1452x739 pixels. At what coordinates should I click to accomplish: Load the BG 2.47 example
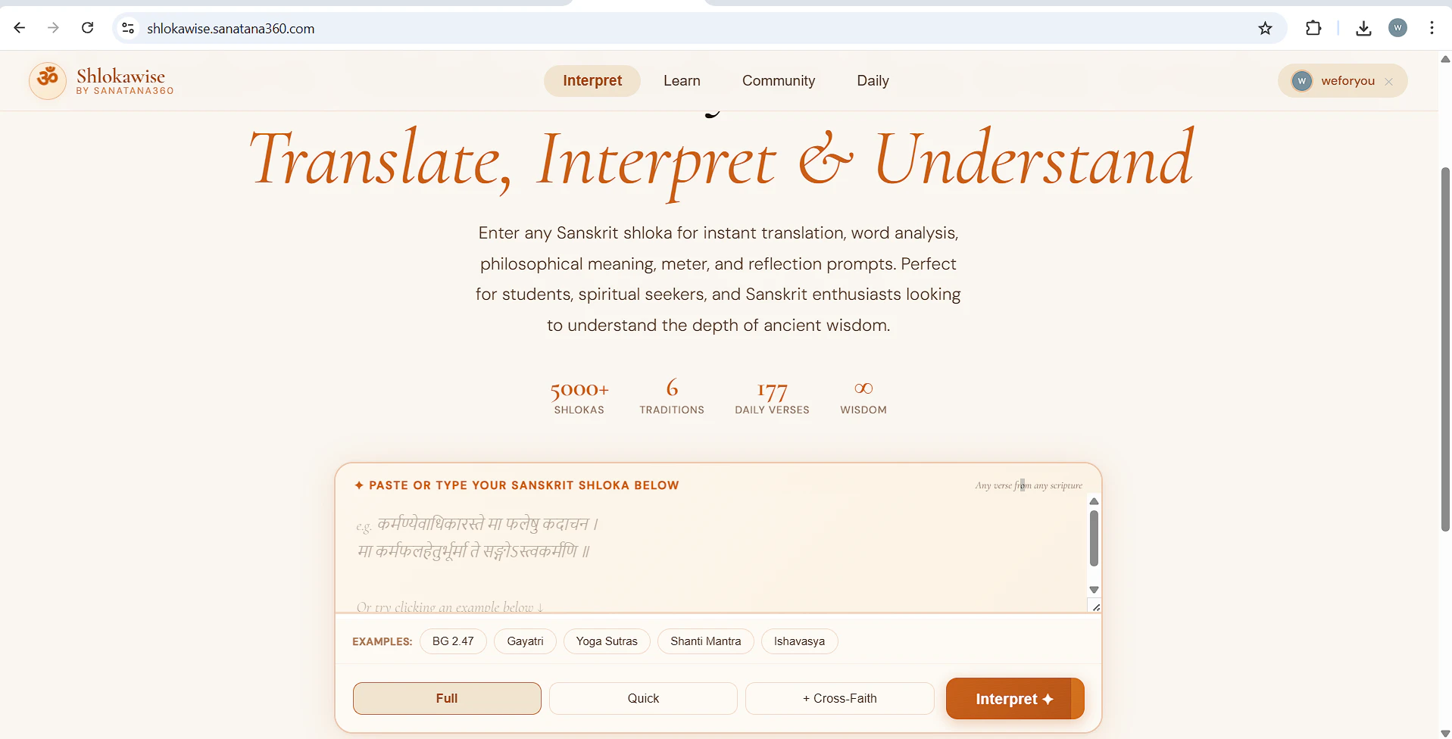coord(453,641)
